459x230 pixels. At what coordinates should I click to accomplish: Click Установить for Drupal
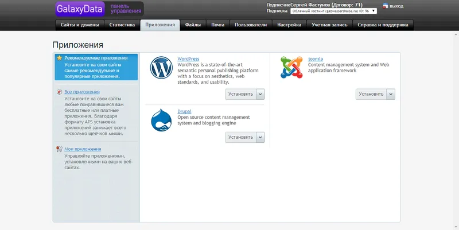(240, 137)
